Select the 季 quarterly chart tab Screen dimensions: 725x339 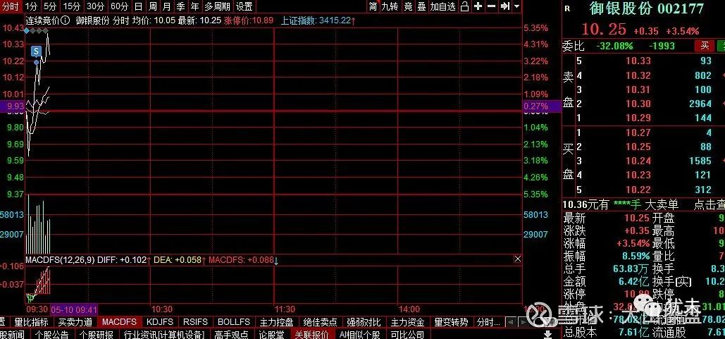point(181,6)
